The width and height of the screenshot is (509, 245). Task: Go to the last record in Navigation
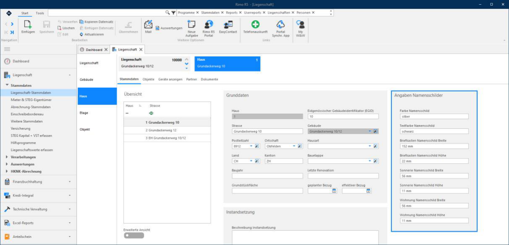click(x=12, y=32)
